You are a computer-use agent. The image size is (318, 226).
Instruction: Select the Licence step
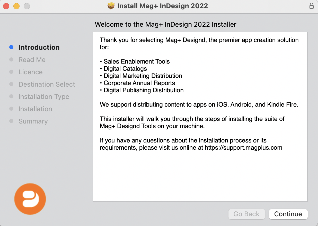coord(31,72)
